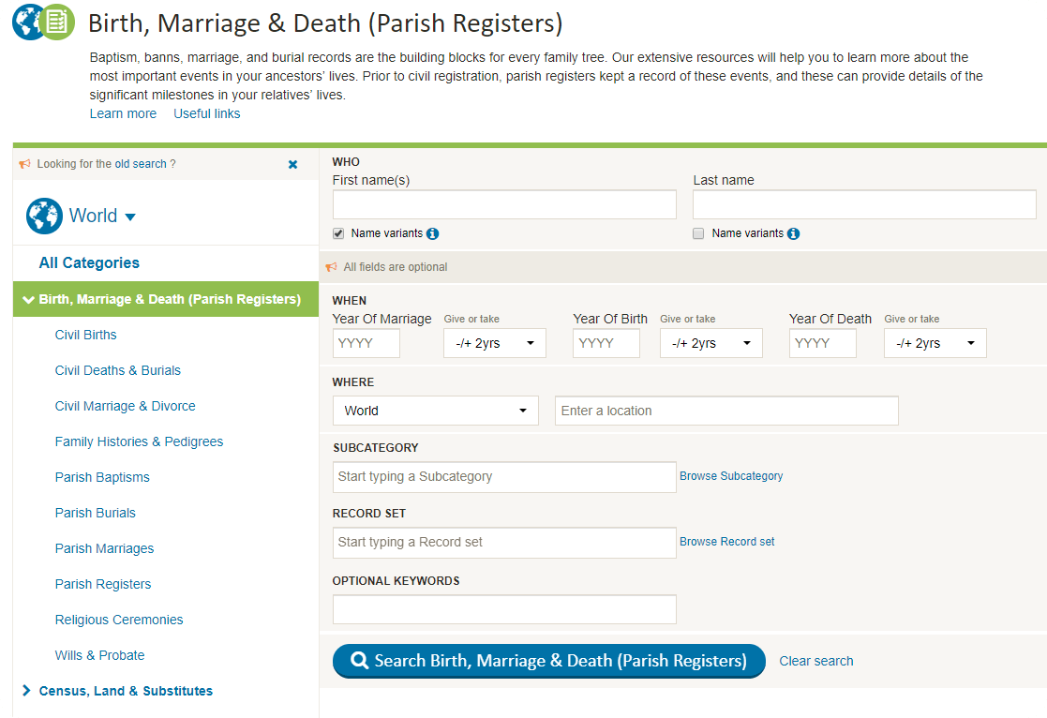Click the globe and document header icon

[43, 22]
